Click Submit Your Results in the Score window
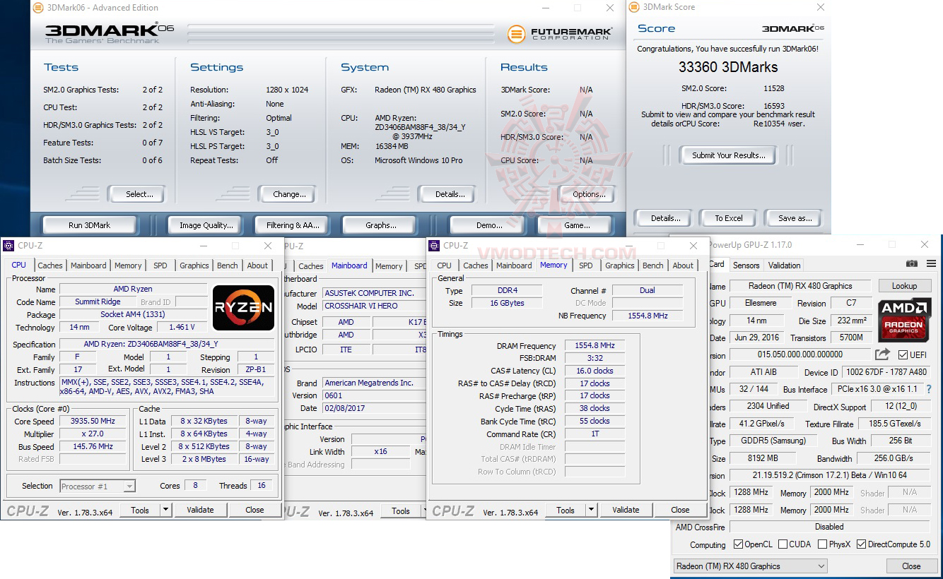This screenshot has width=943, height=579. coord(728,155)
